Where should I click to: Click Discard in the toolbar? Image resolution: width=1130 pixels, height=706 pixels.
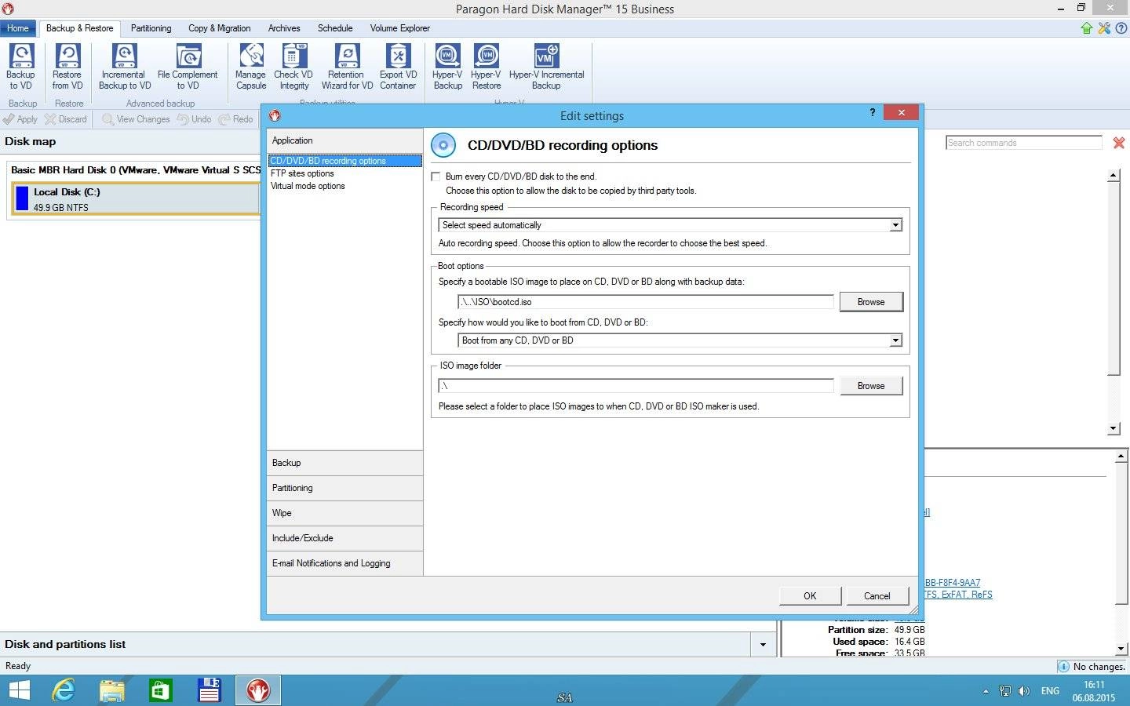tap(66, 119)
